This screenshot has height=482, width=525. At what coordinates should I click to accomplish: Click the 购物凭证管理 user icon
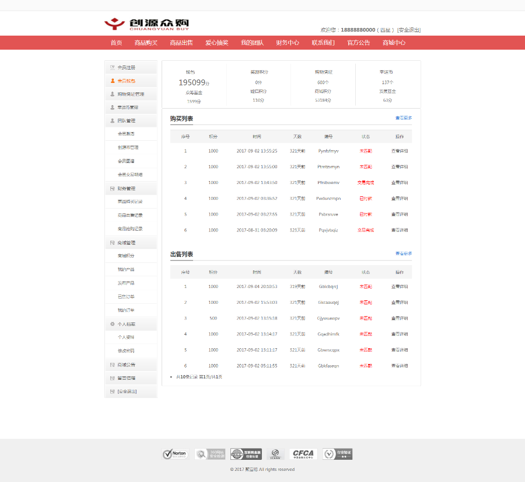point(113,94)
